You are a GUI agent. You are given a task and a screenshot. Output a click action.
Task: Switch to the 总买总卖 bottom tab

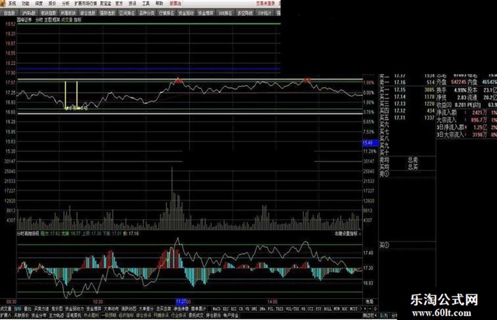coord(163,308)
